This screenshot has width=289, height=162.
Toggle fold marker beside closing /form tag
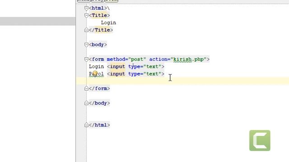[x=86, y=88]
